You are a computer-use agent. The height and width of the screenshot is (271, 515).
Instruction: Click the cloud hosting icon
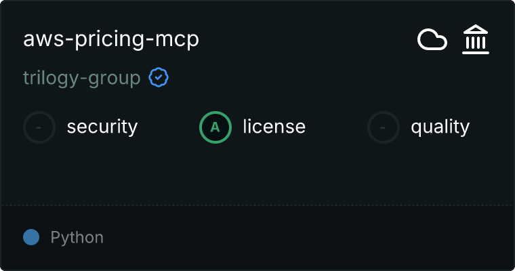[432, 40]
